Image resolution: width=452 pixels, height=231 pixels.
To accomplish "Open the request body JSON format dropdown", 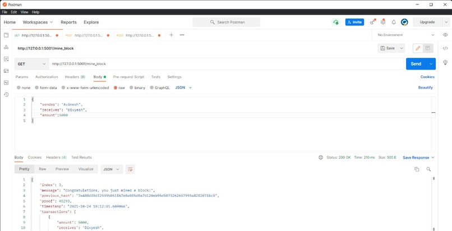I will 183,87.
